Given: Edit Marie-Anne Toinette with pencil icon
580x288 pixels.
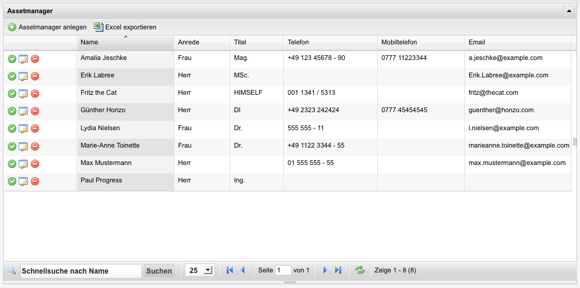Looking at the screenshot, I should (23, 146).
